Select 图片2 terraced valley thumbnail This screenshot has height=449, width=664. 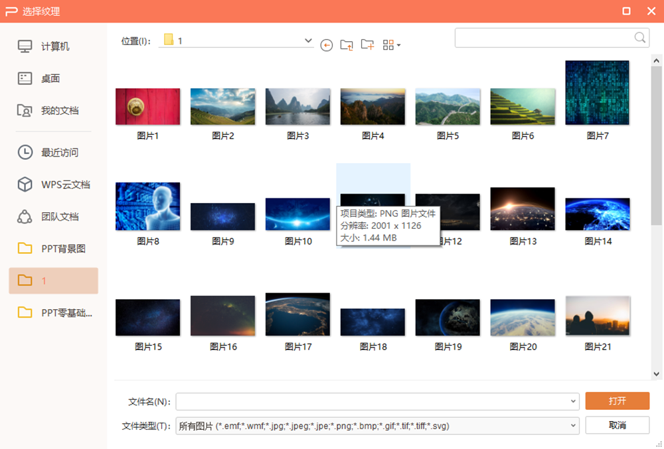[x=222, y=107]
